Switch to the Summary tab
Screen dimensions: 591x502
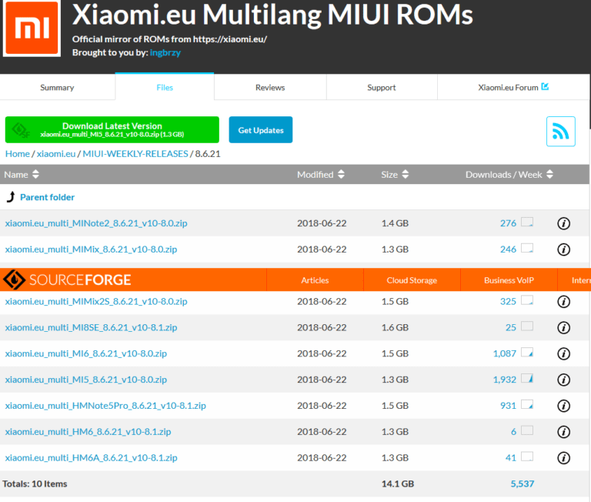[x=57, y=88]
